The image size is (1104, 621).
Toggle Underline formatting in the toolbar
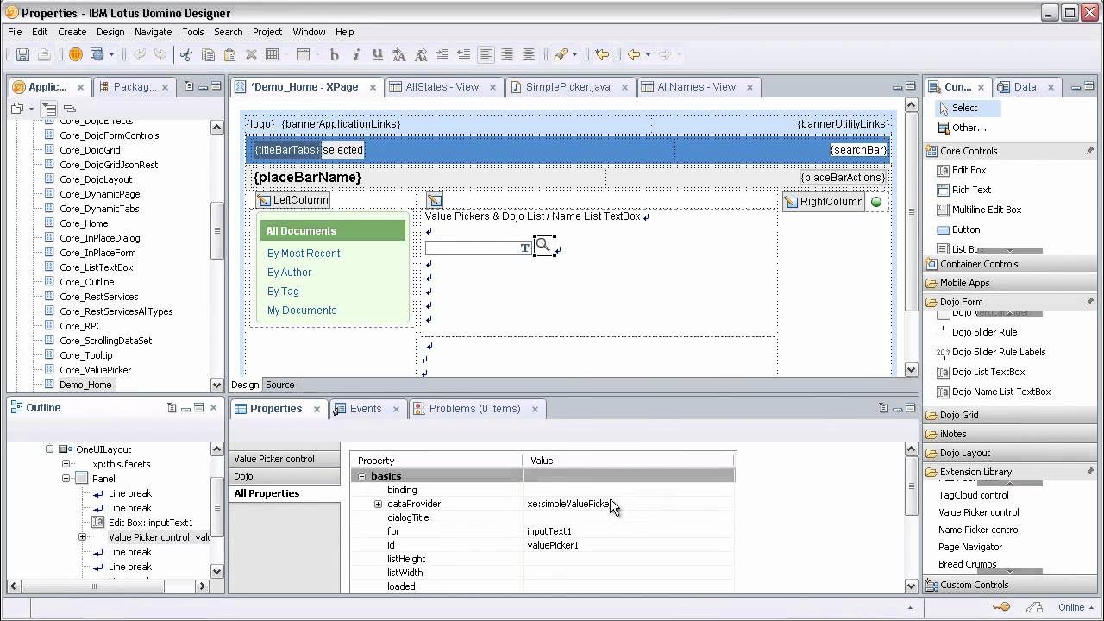tap(378, 54)
